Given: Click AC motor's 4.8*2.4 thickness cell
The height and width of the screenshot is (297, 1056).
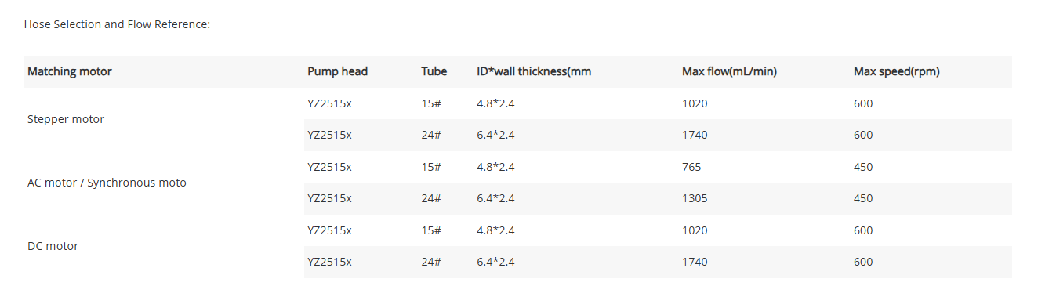Looking at the screenshot, I should click(495, 167).
